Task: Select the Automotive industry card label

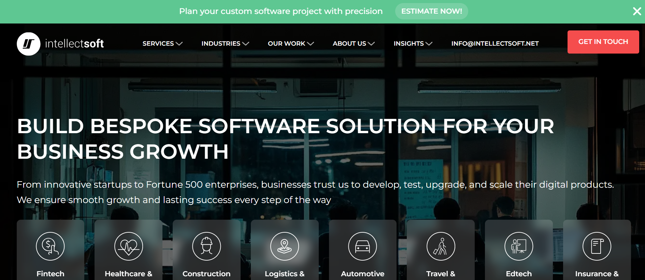Action: click(x=362, y=274)
